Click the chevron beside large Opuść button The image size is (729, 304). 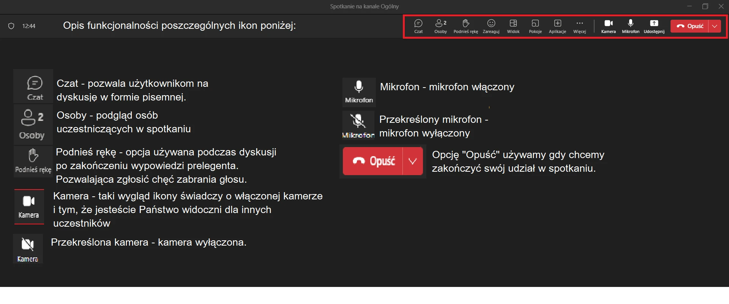pyautogui.click(x=413, y=161)
